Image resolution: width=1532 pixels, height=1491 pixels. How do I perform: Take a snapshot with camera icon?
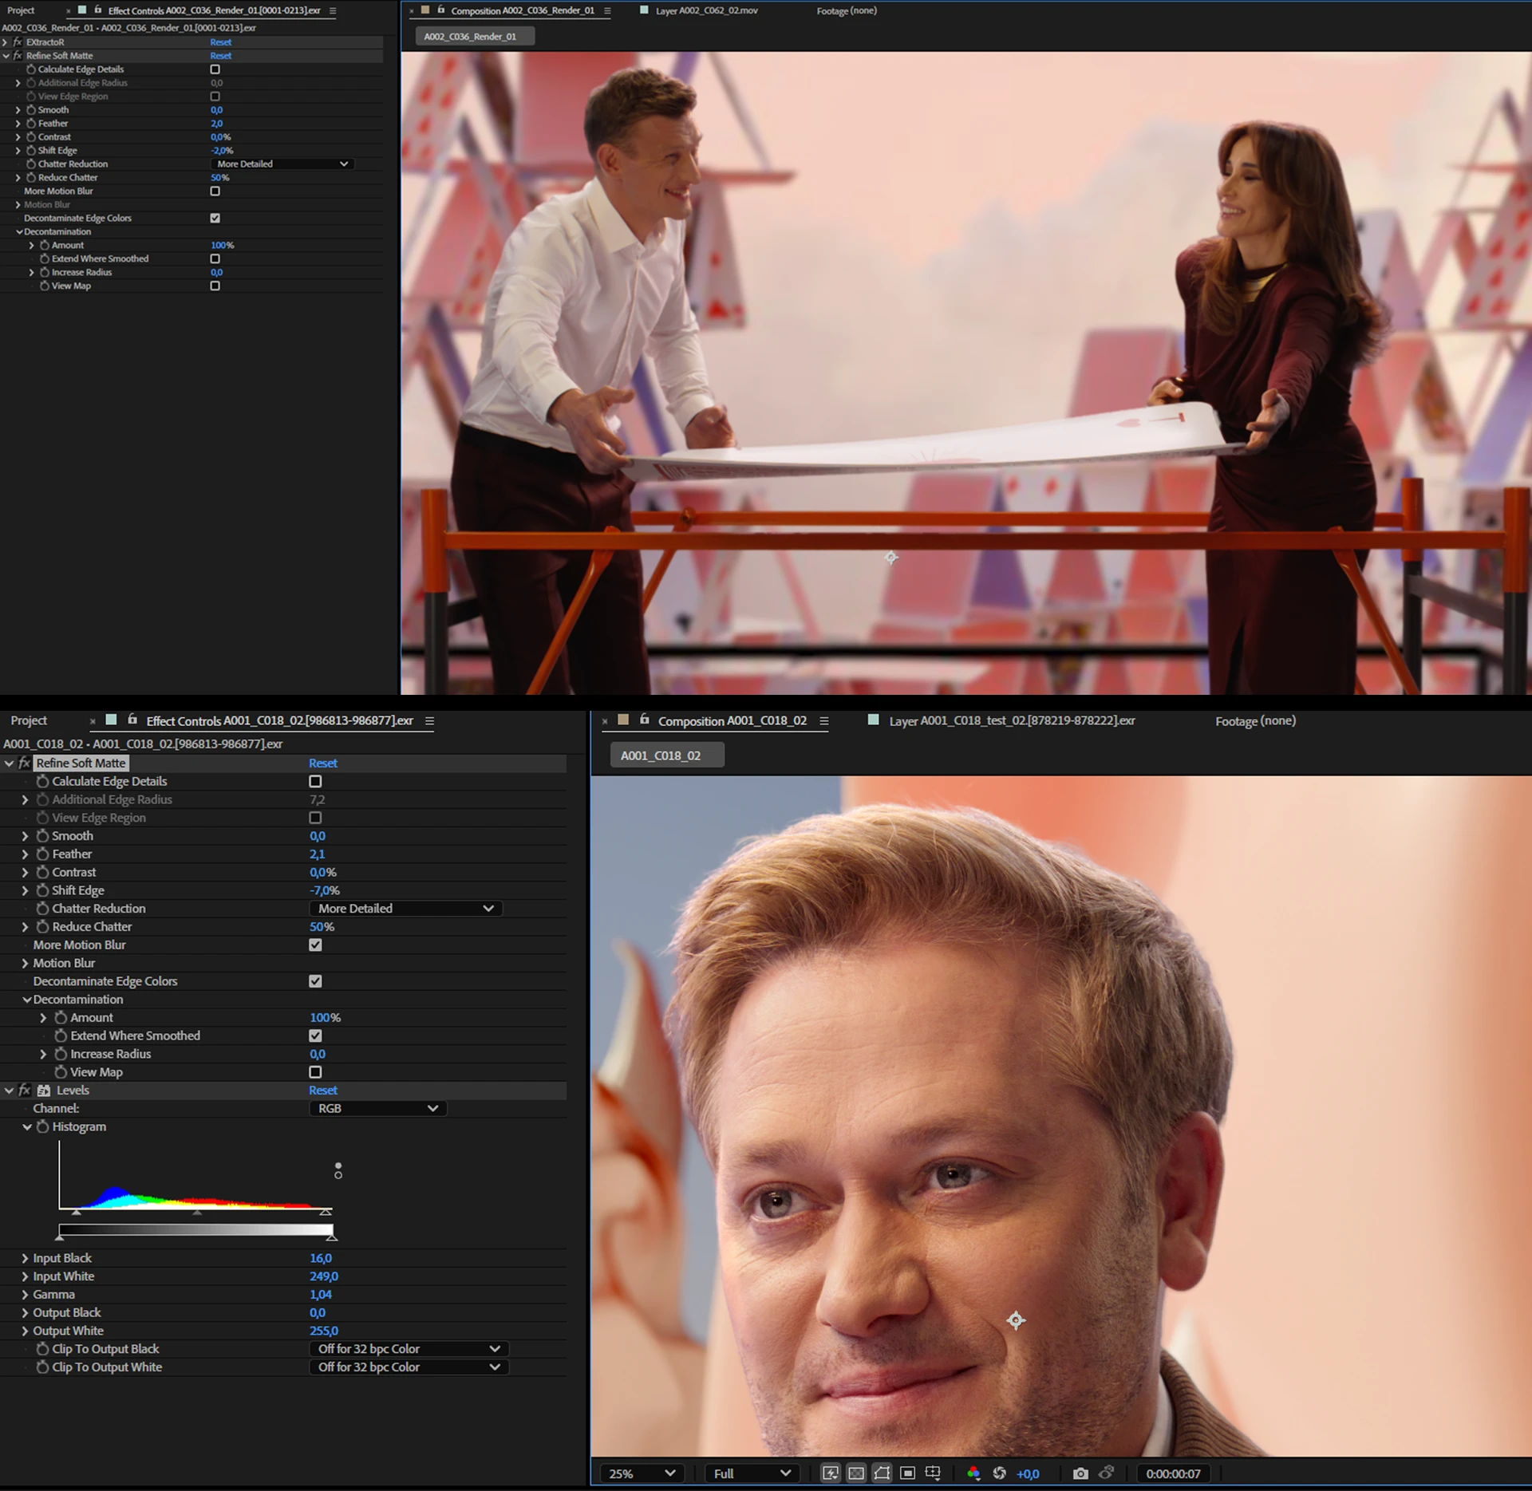1080,1473
